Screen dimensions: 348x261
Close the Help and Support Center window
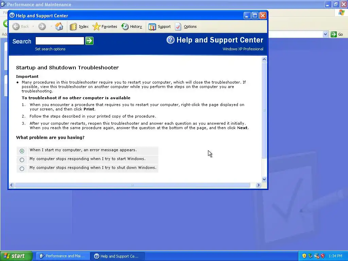click(263, 16)
